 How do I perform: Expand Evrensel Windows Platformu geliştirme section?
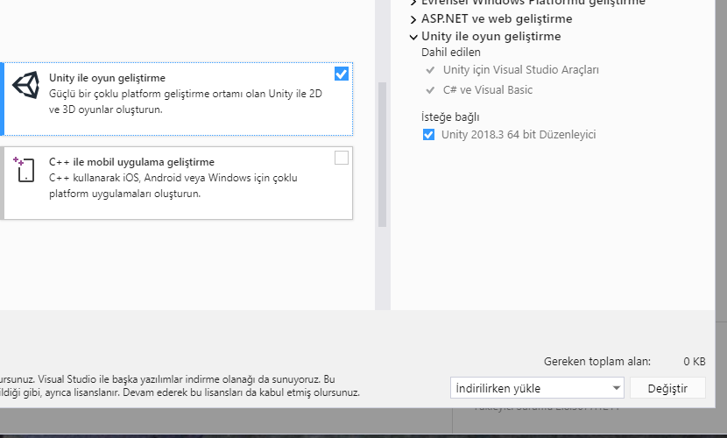pyautogui.click(x=413, y=3)
